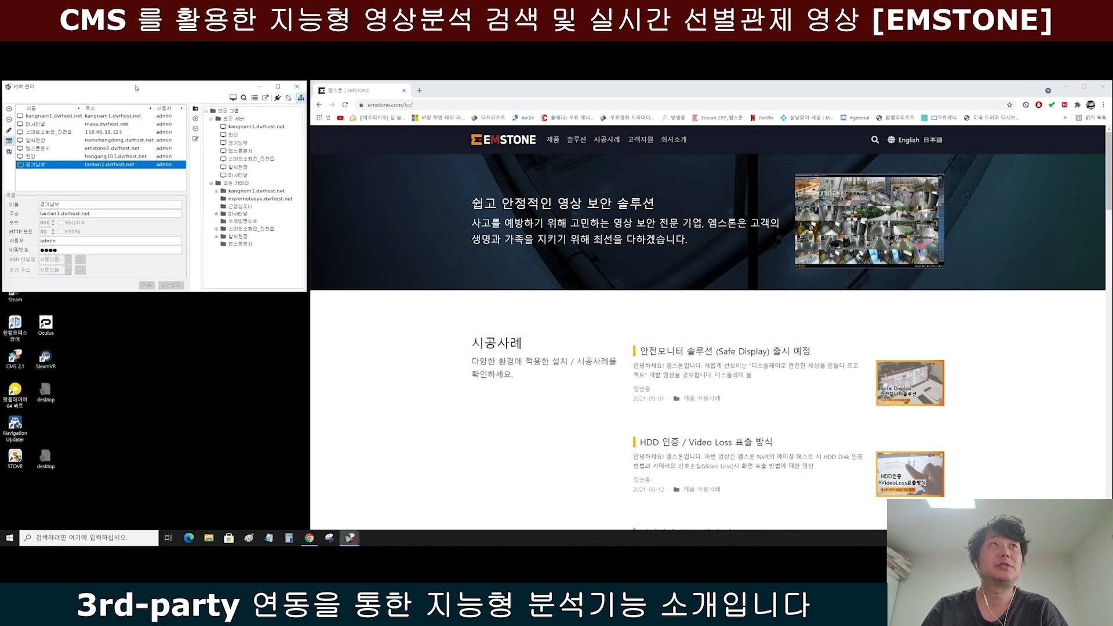Viewport: 1113px width, 626px height.
Task: Select the 엠스톤본사 row in server list
Action: [101, 148]
